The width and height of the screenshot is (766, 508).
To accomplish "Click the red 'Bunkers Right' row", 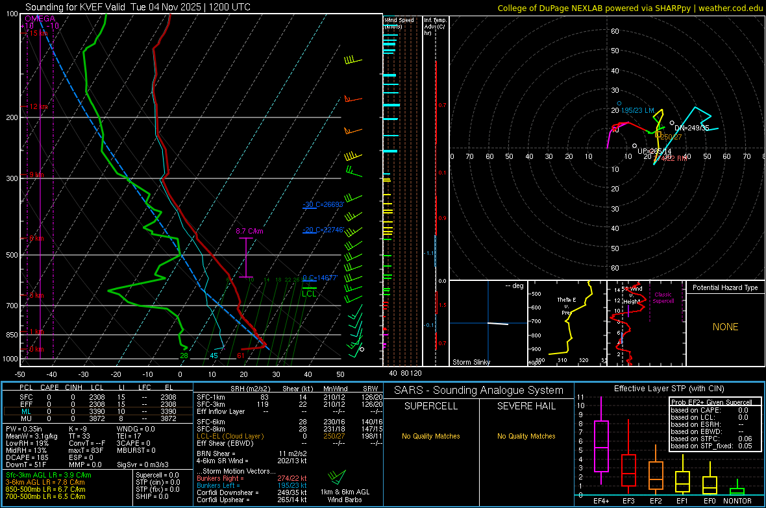I will point(252,478).
